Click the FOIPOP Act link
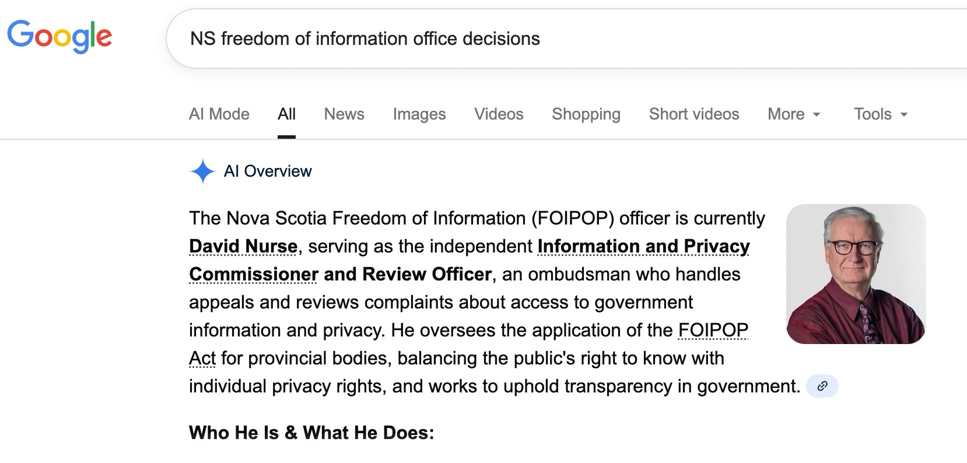This screenshot has width=967, height=463. coord(712,331)
